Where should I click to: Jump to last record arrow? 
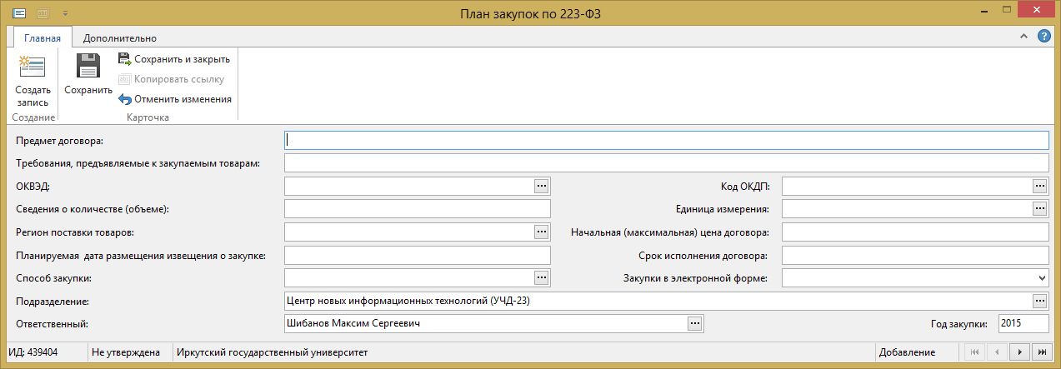pos(1040,352)
